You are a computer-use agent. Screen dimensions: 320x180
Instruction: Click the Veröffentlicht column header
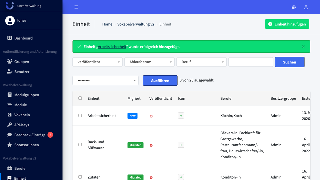click(x=161, y=98)
